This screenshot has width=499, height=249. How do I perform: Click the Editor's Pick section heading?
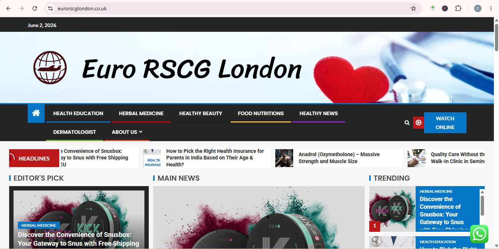point(38,178)
